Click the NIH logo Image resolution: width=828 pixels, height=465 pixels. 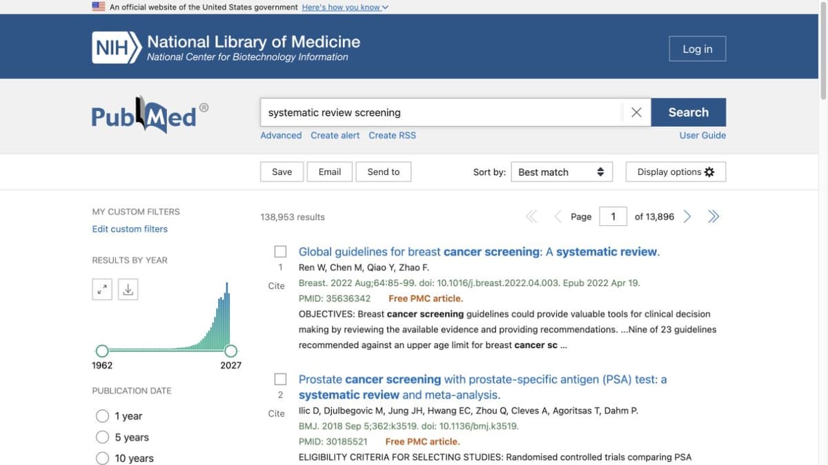pos(117,48)
